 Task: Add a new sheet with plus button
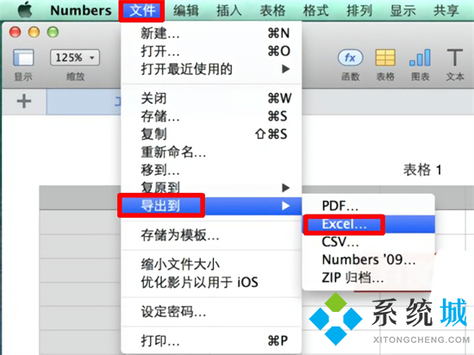(x=24, y=101)
